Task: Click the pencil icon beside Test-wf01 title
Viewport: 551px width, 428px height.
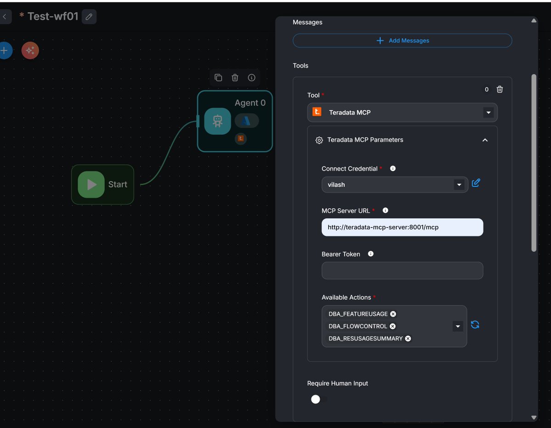Action: click(x=89, y=17)
